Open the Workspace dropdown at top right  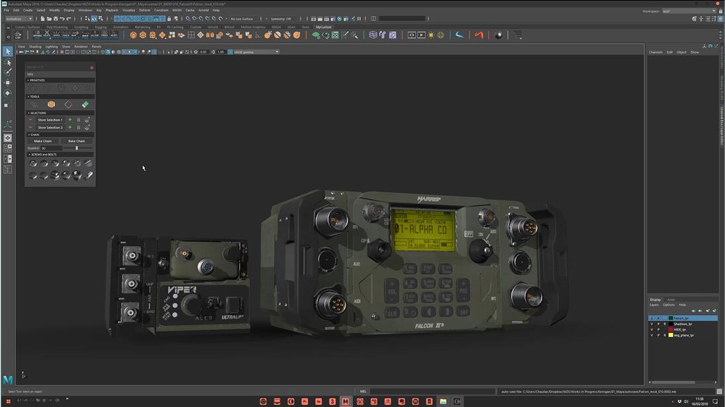pyautogui.click(x=689, y=11)
